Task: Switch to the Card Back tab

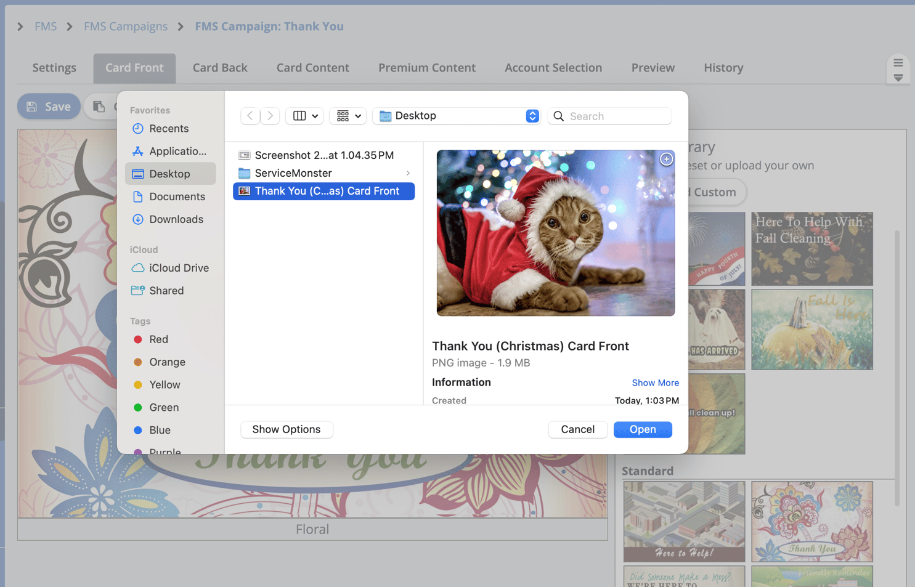Action: [x=220, y=68]
